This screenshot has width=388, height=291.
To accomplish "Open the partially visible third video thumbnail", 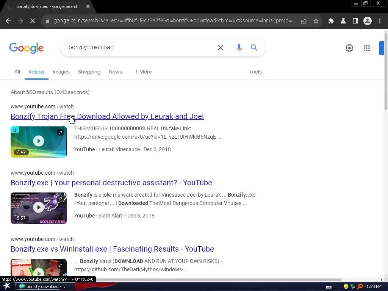I will [39, 267].
